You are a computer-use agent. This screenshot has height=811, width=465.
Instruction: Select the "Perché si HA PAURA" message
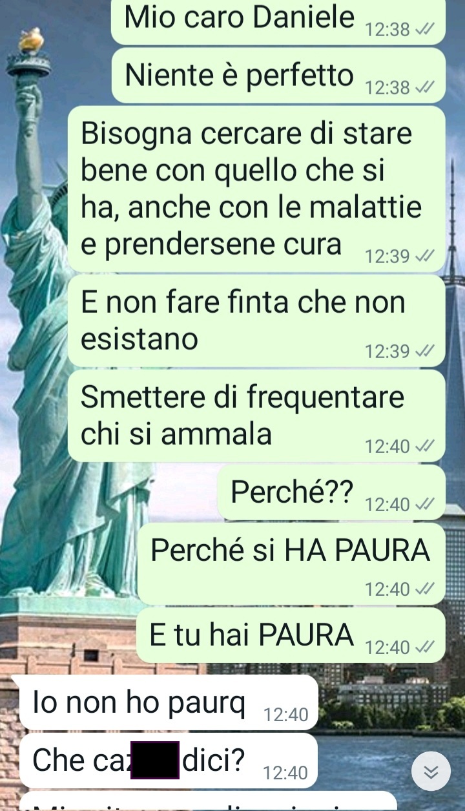[x=291, y=563]
